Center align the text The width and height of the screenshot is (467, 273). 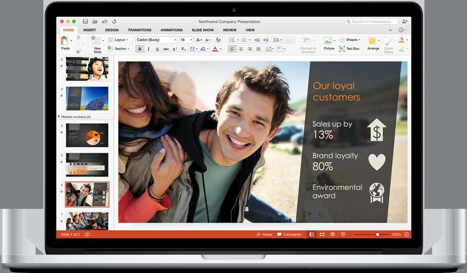pos(241,49)
